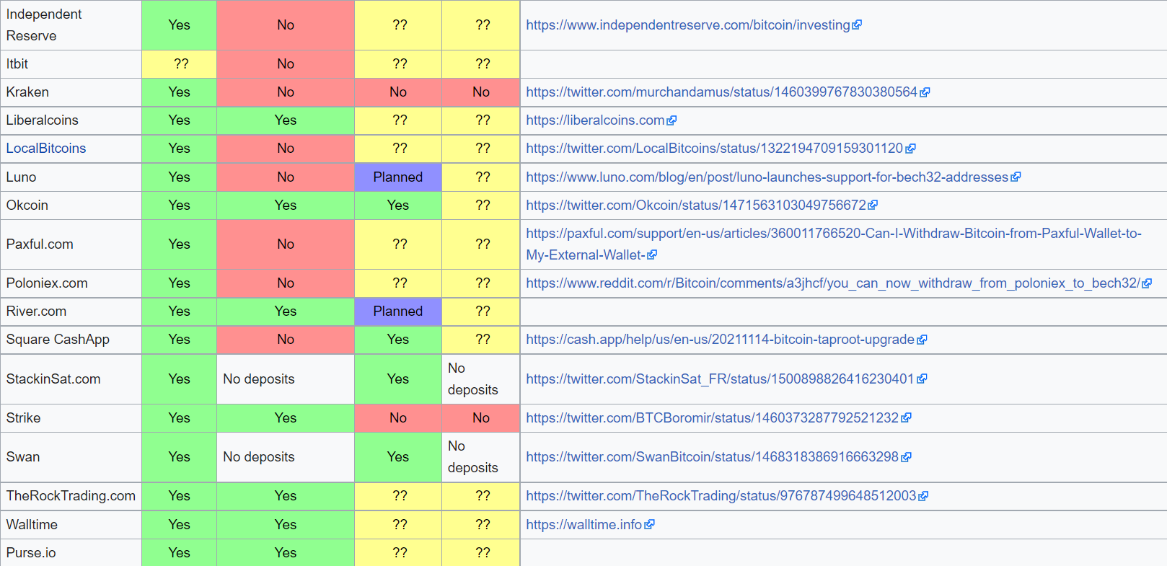Viewport: 1167px width, 566px height.
Task: Click the external-link icon after the independentreserve URL
Action: click(x=857, y=25)
